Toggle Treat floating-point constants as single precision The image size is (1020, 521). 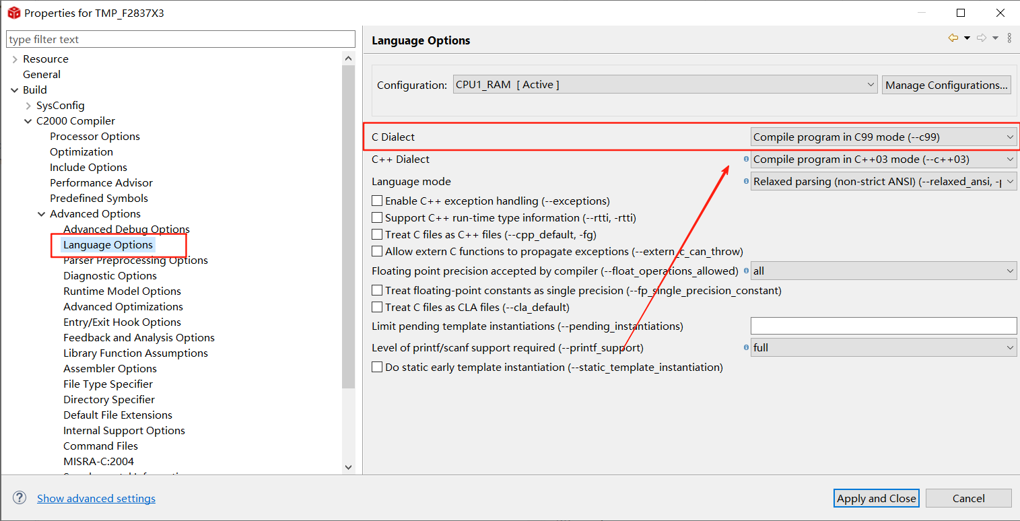[x=378, y=291]
